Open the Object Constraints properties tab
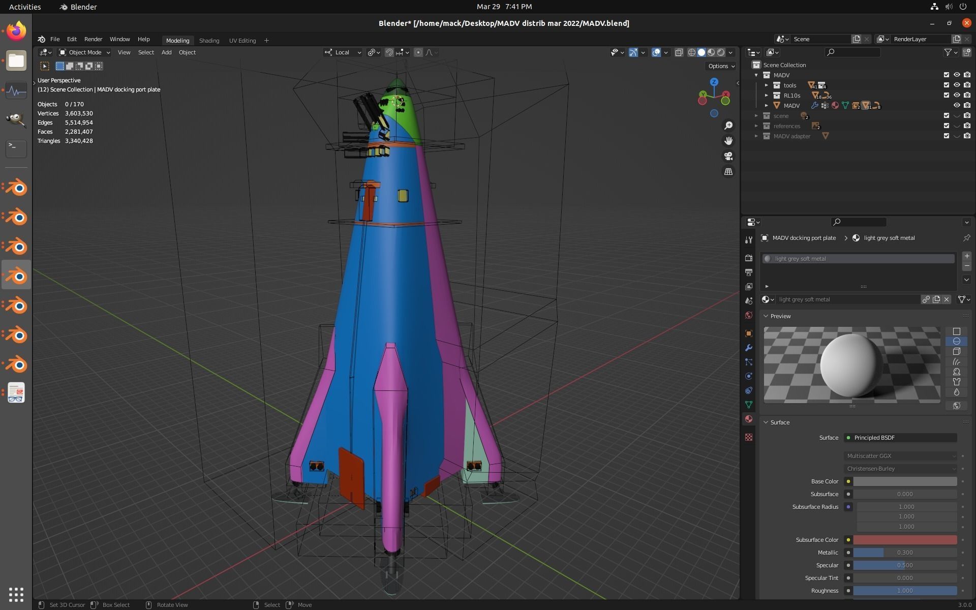Viewport: 976px width, 610px height. click(748, 390)
